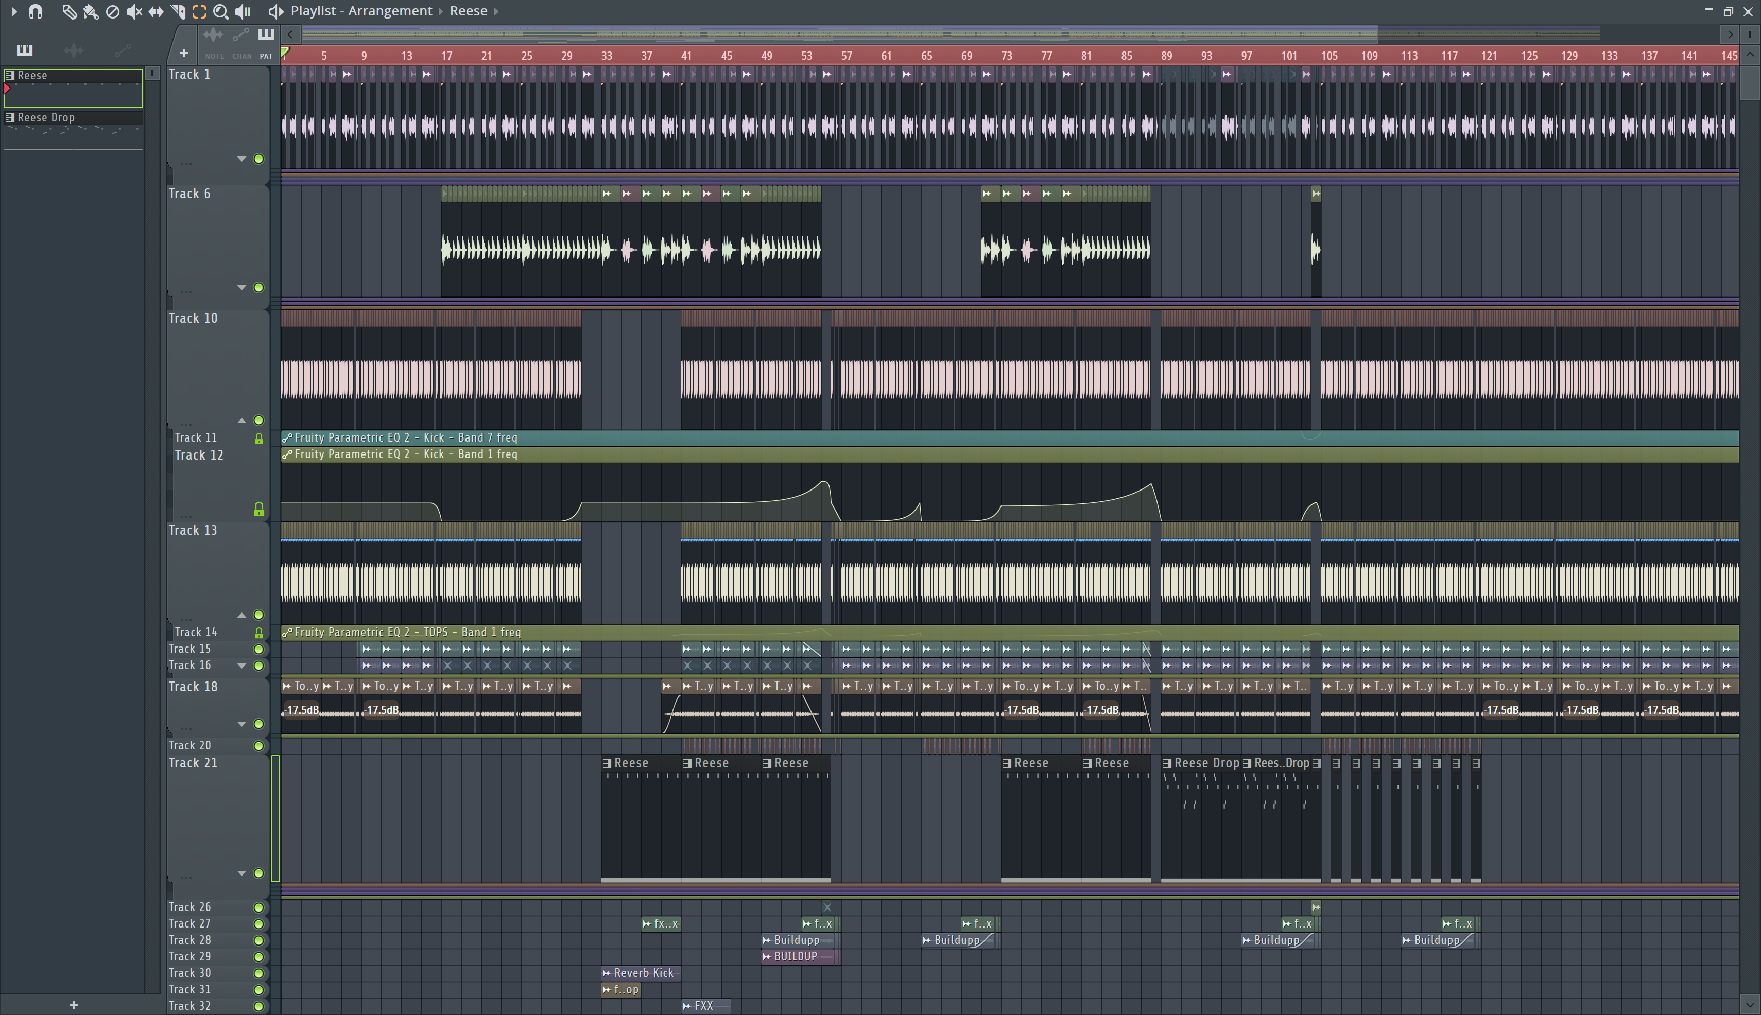Mute Track 27 via its green LED

tap(259, 924)
